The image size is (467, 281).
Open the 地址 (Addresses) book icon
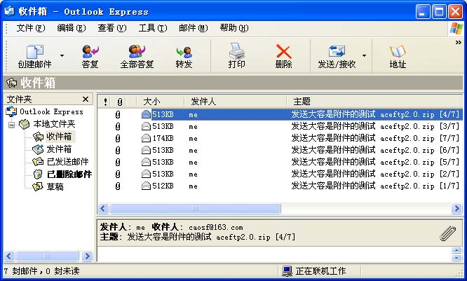click(x=398, y=52)
